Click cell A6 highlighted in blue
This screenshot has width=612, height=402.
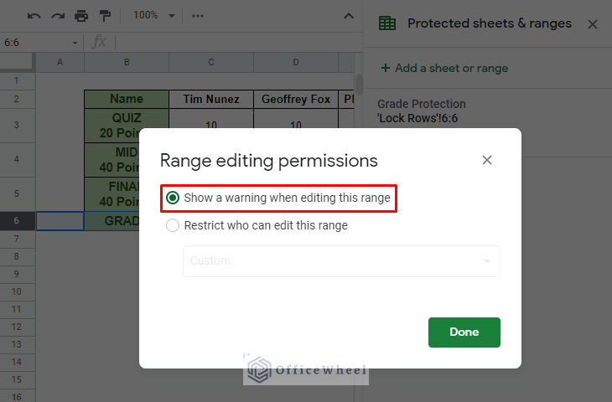60,221
